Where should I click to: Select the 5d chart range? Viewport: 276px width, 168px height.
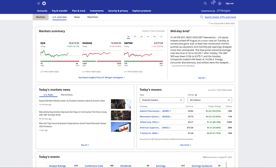pyautogui.click(x=141, y=36)
